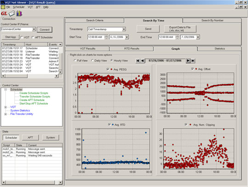Open the Call Timestamp dropdown
The height and width of the screenshot is (187, 248).
pyautogui.click(x=124, y=29)
